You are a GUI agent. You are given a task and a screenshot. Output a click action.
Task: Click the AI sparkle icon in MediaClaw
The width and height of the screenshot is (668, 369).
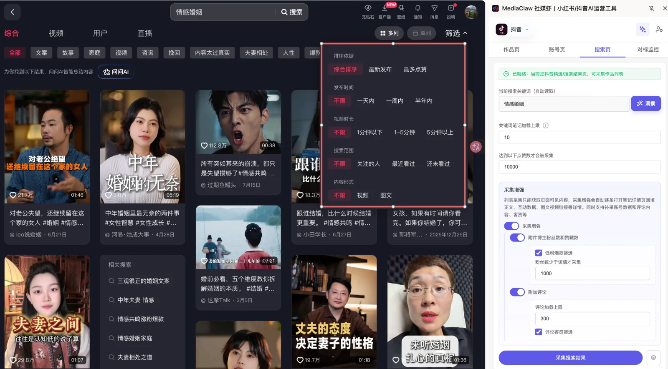pyautogui.click(x=643, y=29)
